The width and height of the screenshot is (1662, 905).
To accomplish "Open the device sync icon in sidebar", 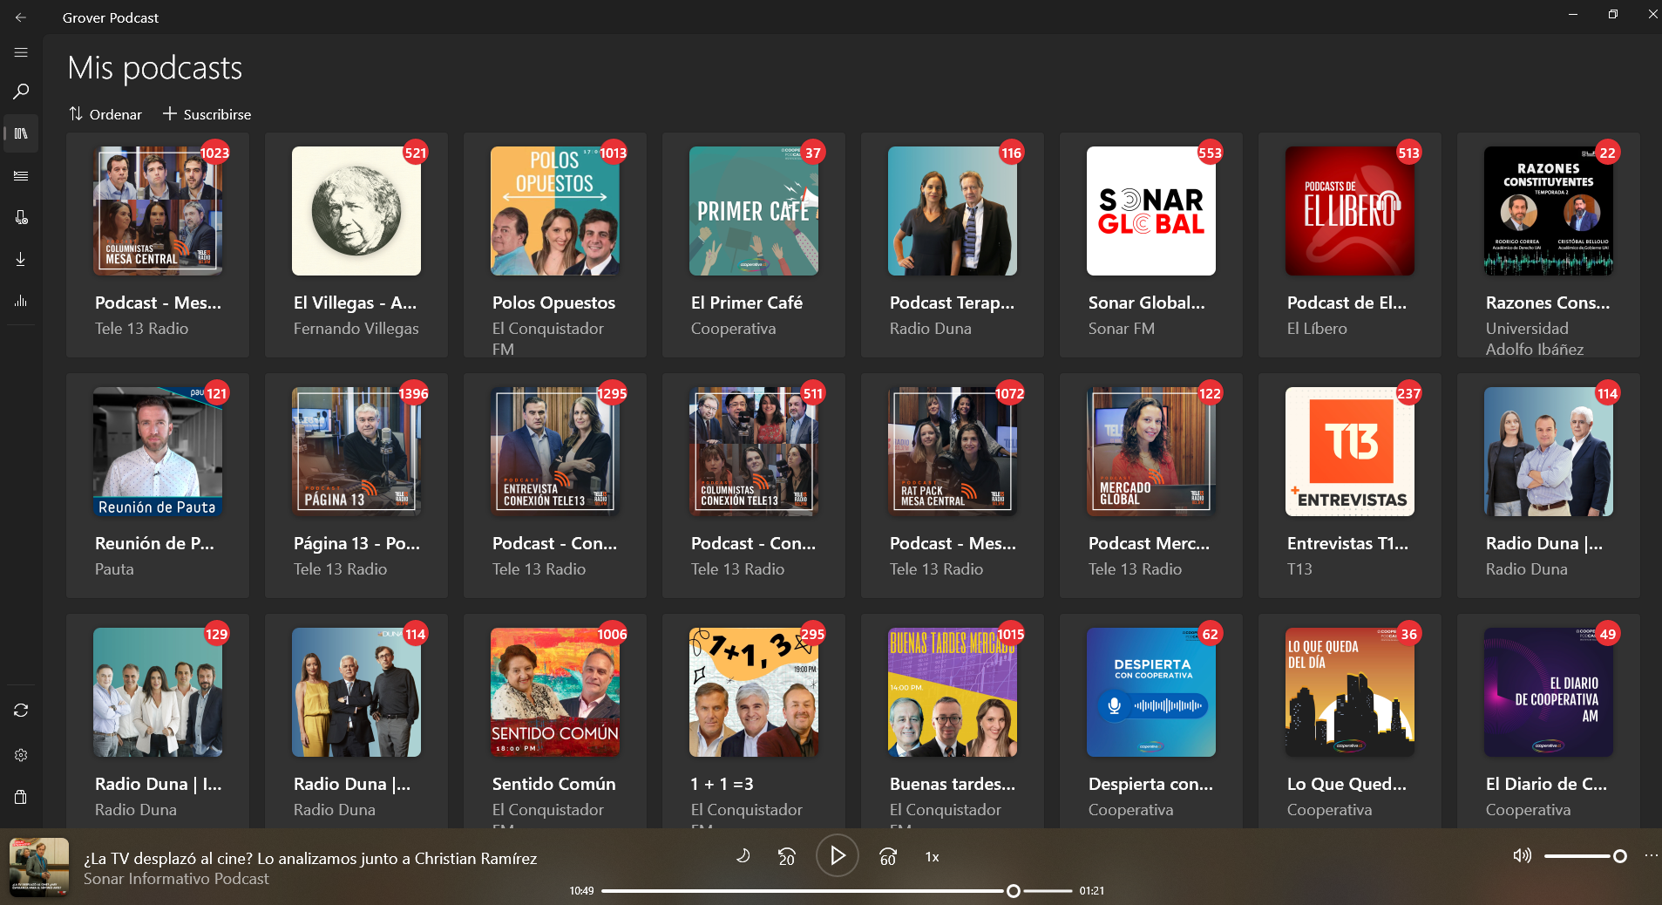I will pyautogui.click(x=21, y=217).
